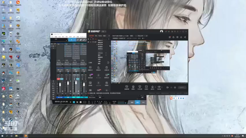Open the second item in Studio One menu bar

(x=56, y=37)
